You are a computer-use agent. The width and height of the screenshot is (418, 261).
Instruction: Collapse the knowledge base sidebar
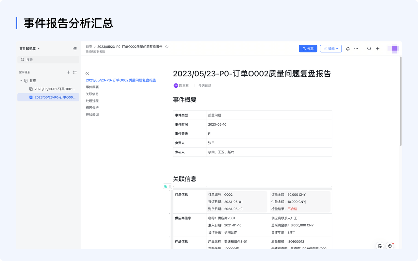(x=75, y=49)
